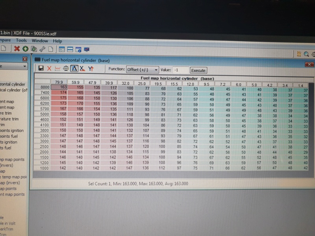Save the fuel map with the floppy icon
The width and height of the screenshot is (315, 236).
pos(41,68)
